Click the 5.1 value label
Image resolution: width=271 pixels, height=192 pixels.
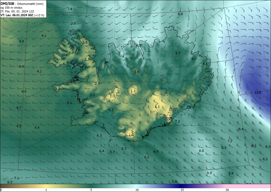(x=69, y=103)
